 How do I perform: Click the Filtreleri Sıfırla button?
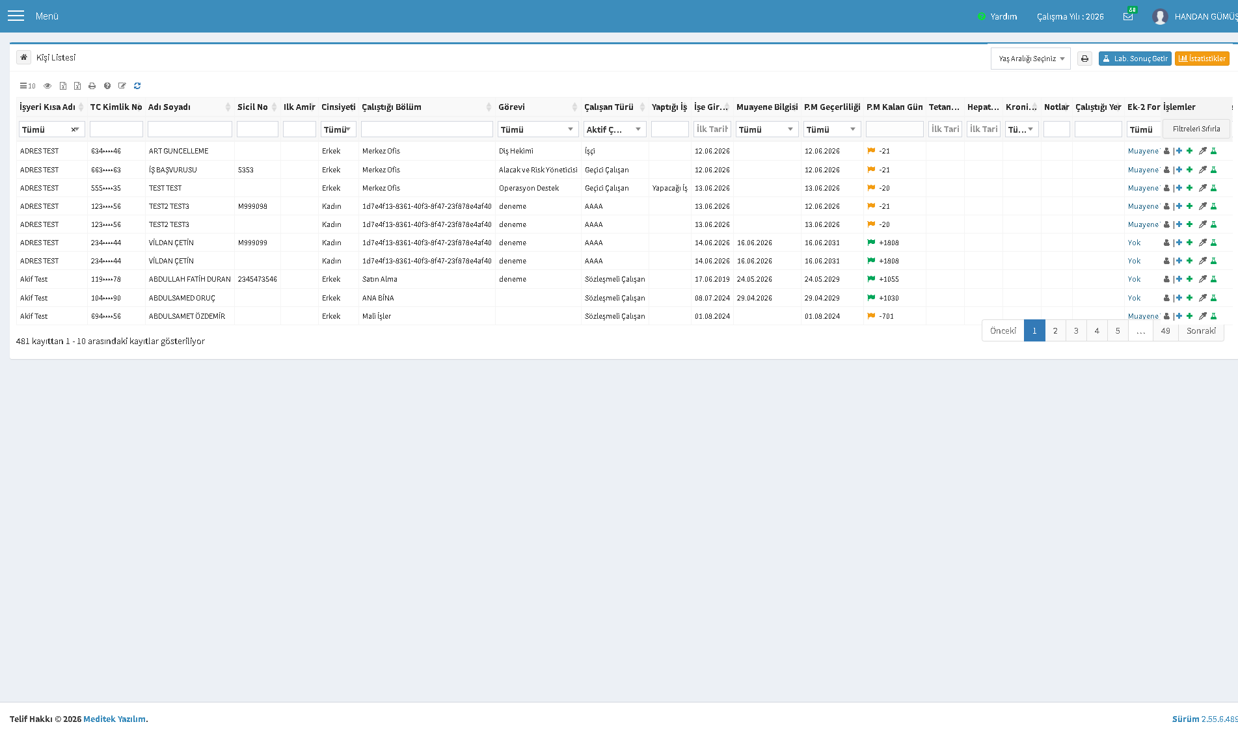click(1196, 129)
